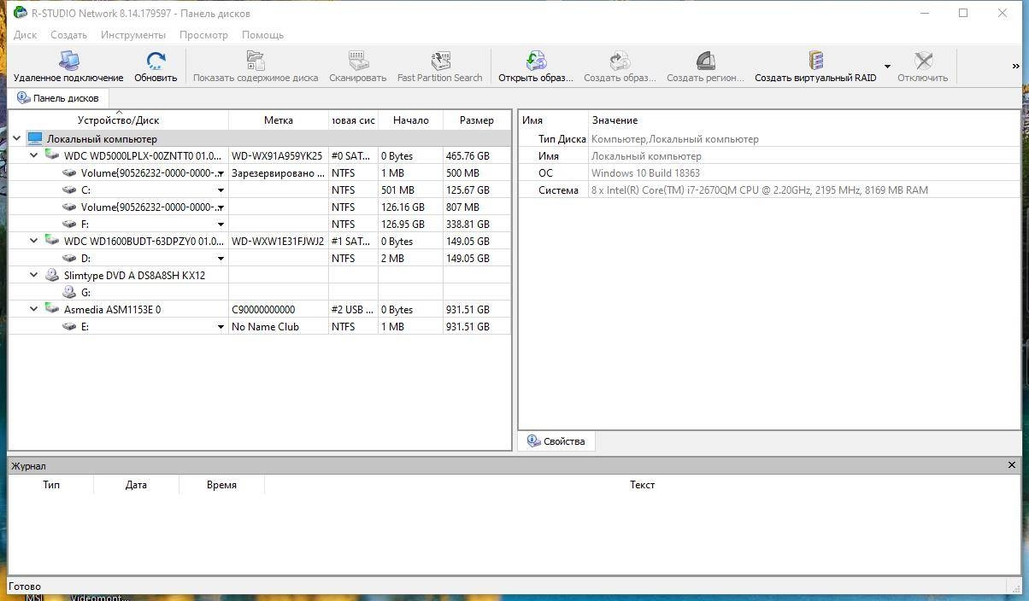Image resolution: width=1029 pixels, height=601 pixels.
Task: Click the 931.51 GB size of E:
Action: [467, 326]
